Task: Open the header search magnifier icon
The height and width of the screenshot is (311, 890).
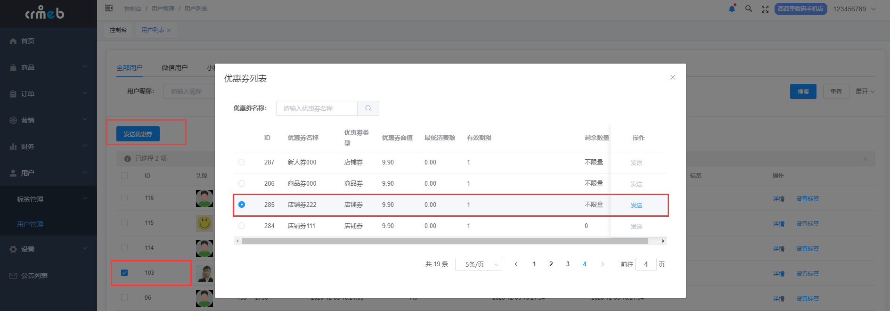Action: (748, 9)
